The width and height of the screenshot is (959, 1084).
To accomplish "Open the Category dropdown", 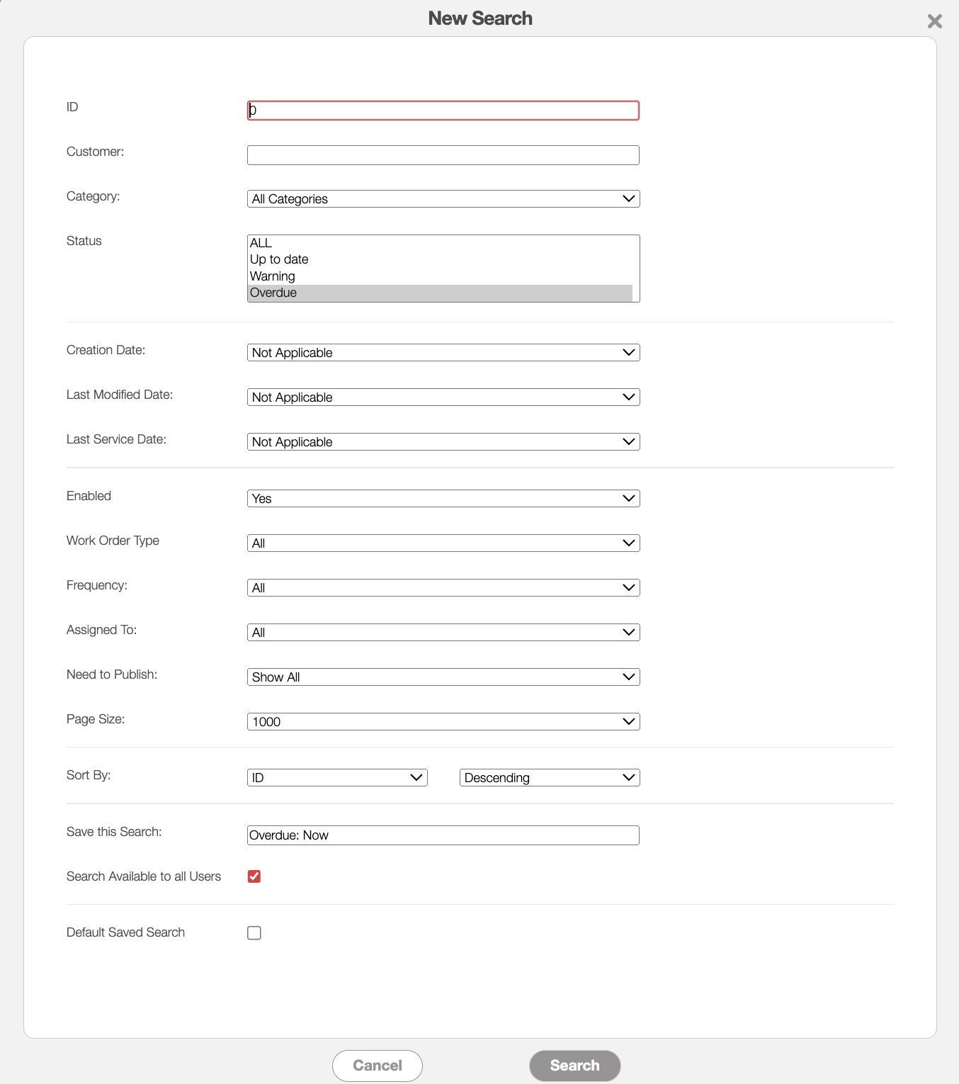I will (x=443, y=199).
